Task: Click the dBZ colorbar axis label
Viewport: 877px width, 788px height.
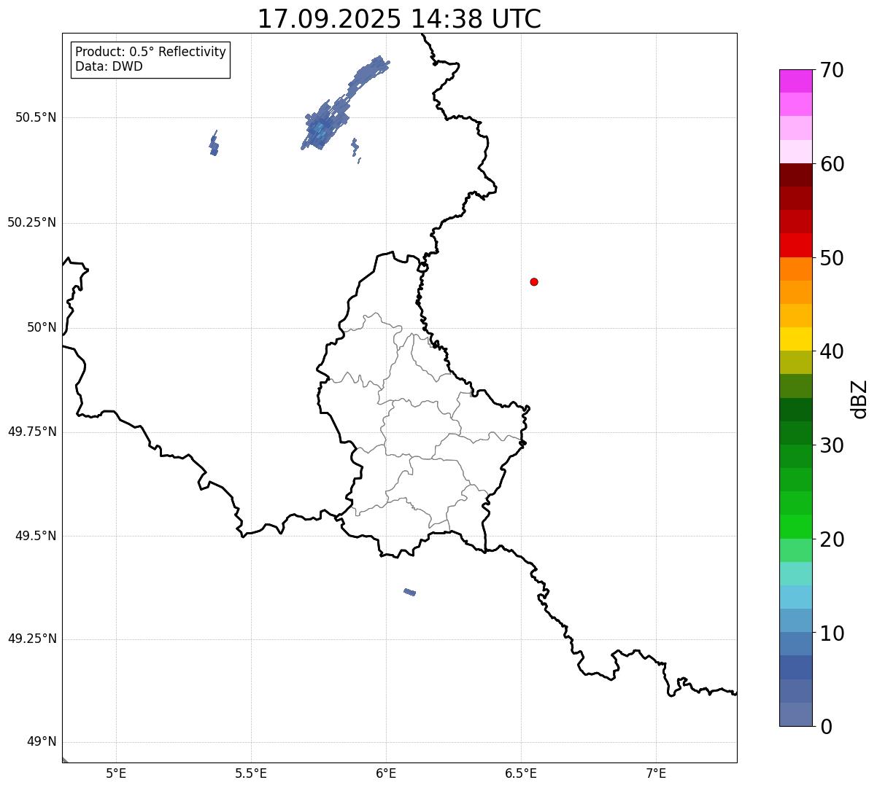Action: pos(859,399)
